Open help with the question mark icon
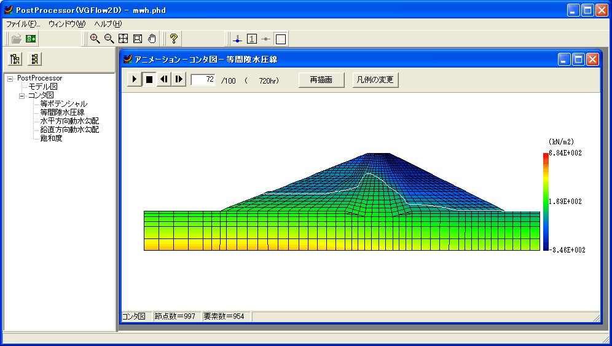Viewport: 612px width, 346px height. pos(174,39)
